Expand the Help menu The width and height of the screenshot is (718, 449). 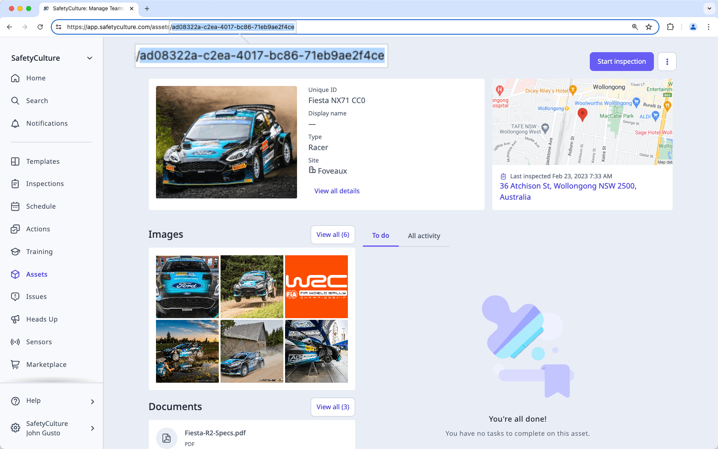[51, 401]
